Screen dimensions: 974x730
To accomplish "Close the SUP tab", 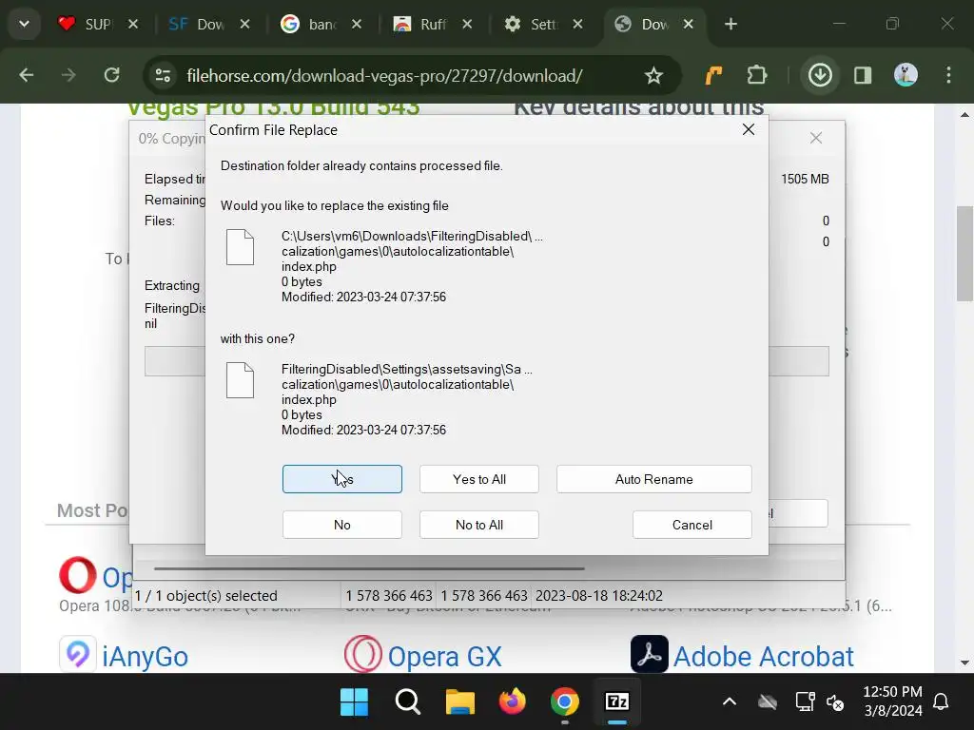I will (x=133, y=24).
